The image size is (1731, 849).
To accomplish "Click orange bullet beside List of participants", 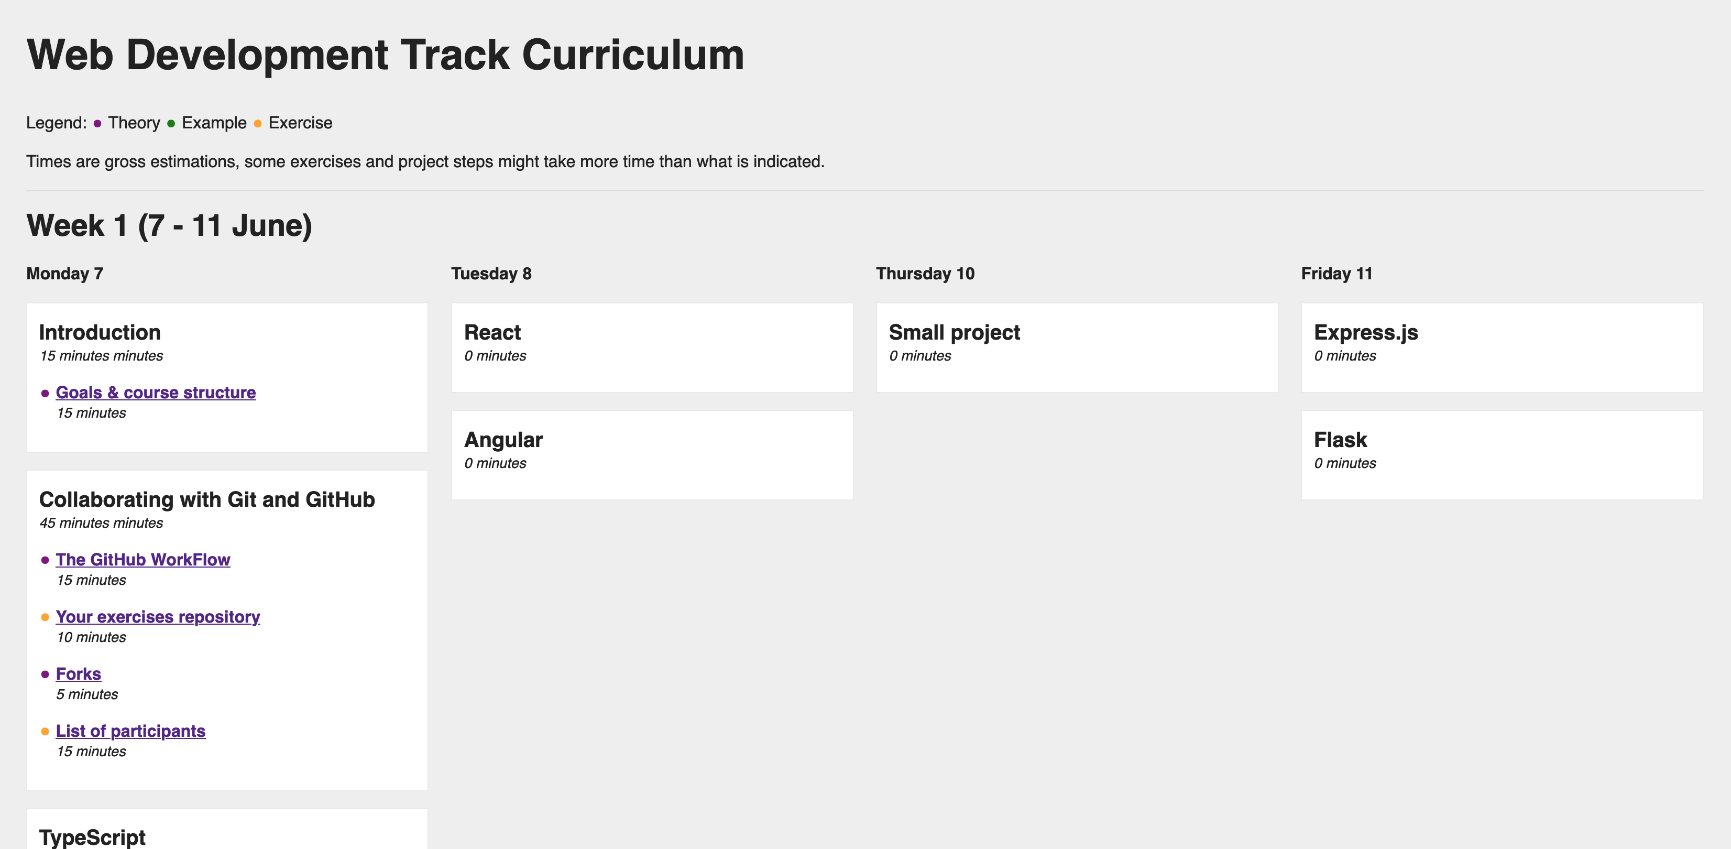I will (x=45, y=732).
